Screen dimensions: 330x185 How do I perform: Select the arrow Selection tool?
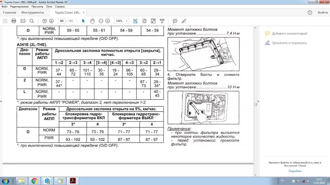coord(83,21)
